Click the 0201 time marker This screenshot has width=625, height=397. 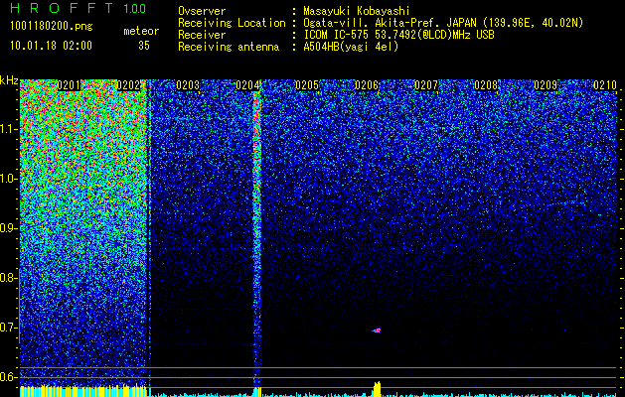[x=69, y=85]
